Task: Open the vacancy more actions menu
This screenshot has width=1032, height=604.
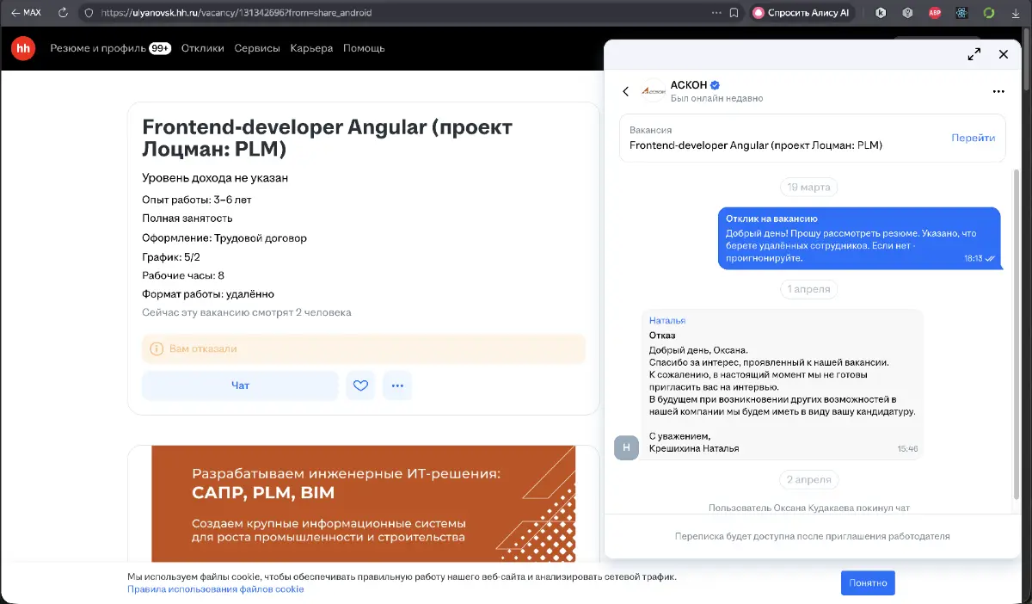Action: tap(397, 385)
